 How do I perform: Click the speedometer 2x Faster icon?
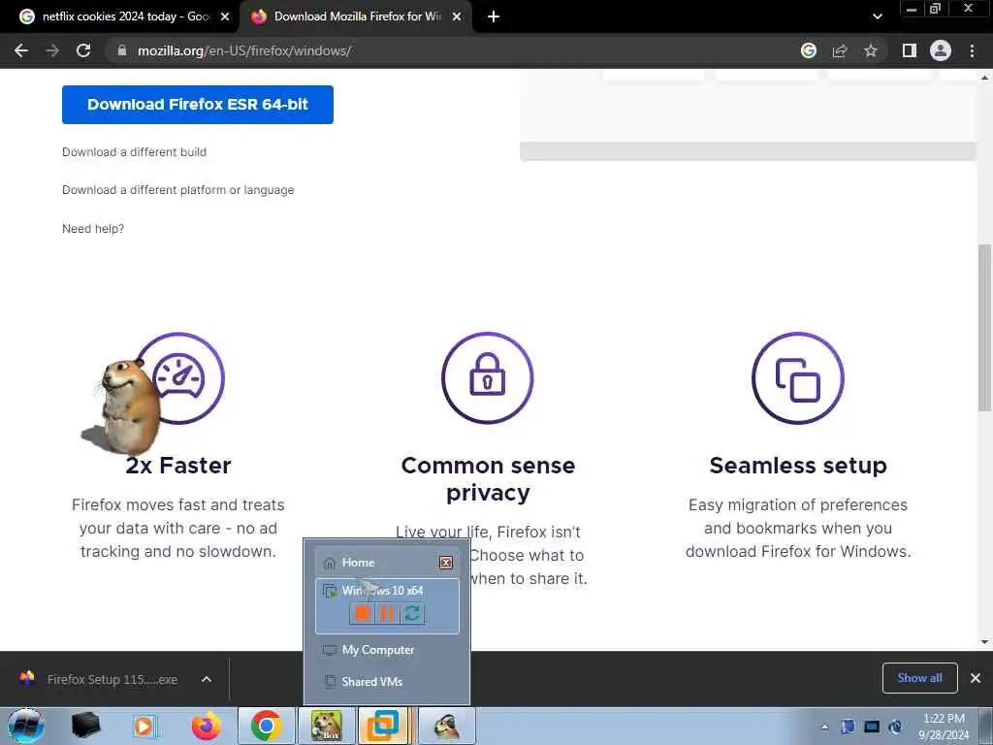(x=179, y=378)
